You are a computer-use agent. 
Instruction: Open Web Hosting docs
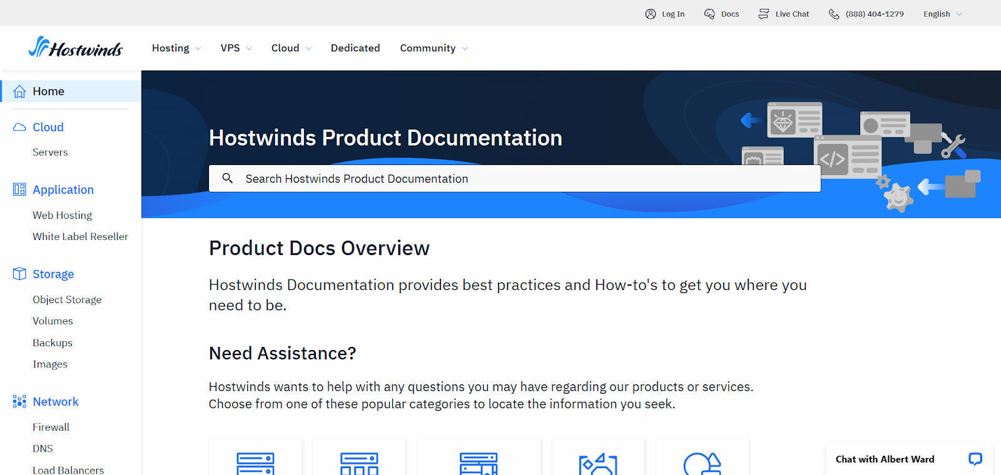coord(63,215)
